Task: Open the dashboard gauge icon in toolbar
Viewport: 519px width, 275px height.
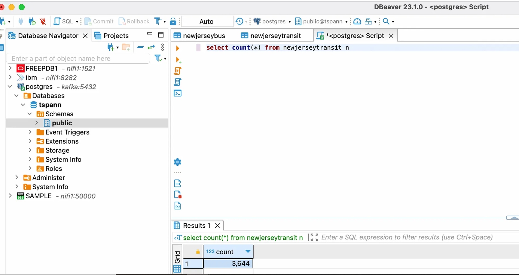Action: pos(357,21)
